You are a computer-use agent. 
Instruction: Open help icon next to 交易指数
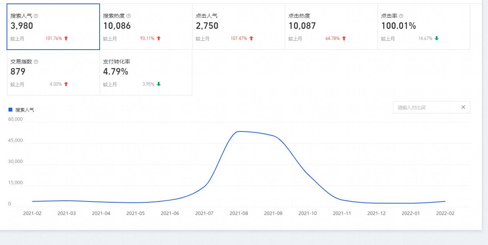(x=36, y=62)
